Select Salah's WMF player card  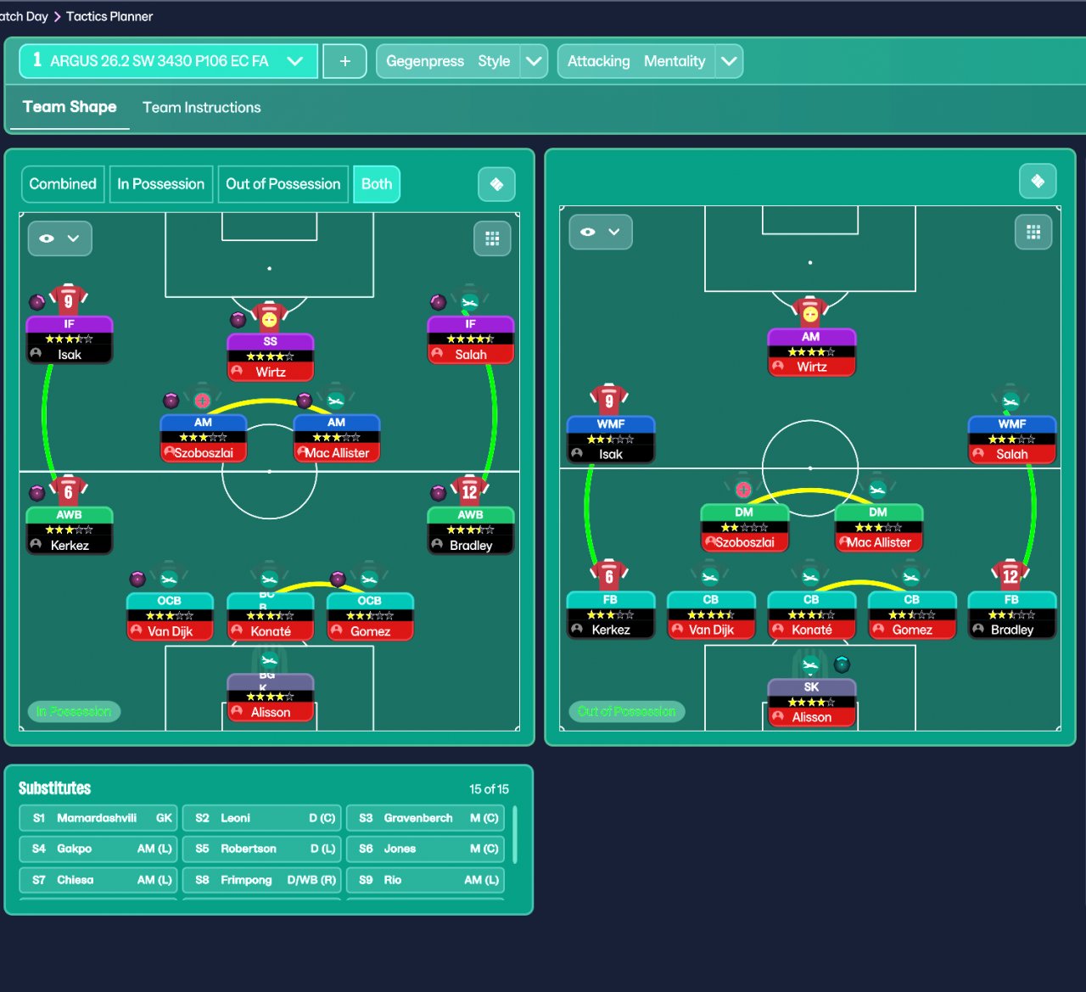point(1011,439)
